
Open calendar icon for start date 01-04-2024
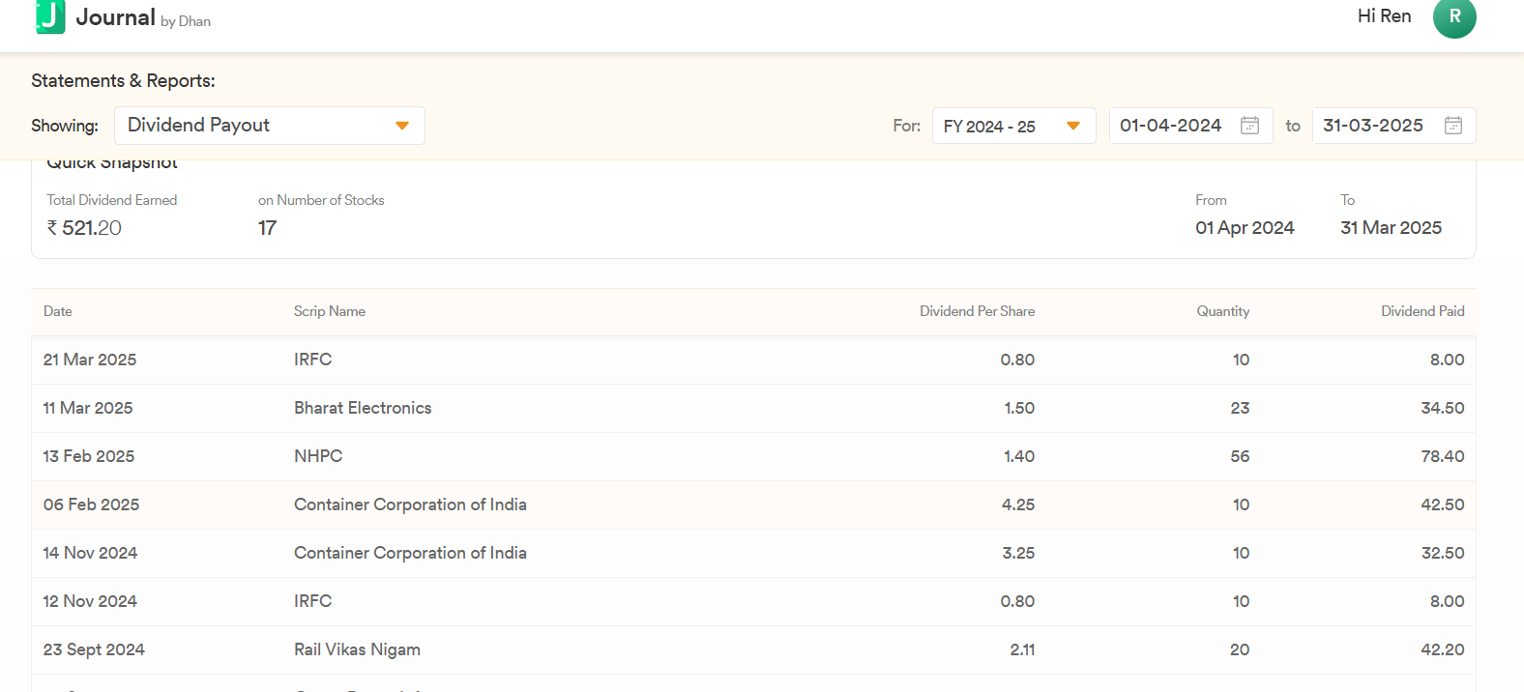tap(1249, 126)
